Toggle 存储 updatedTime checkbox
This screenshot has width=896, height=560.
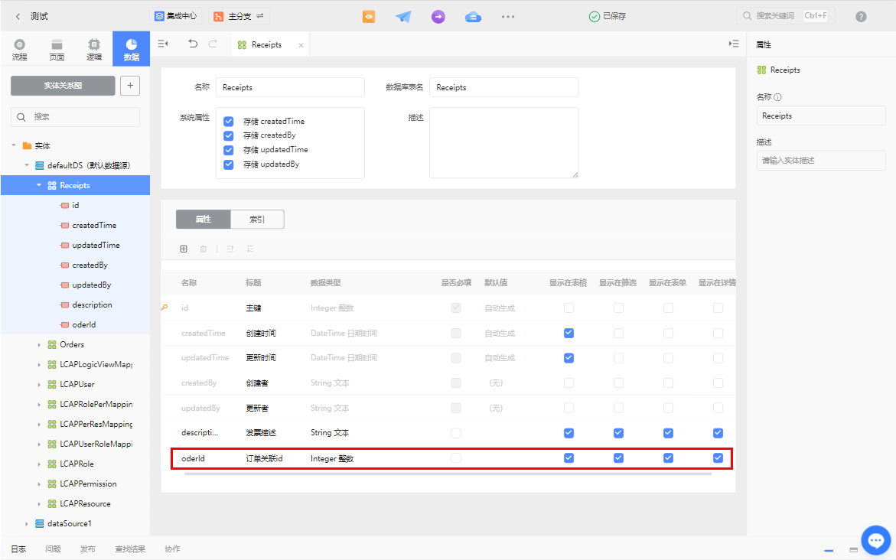(229, 150)
